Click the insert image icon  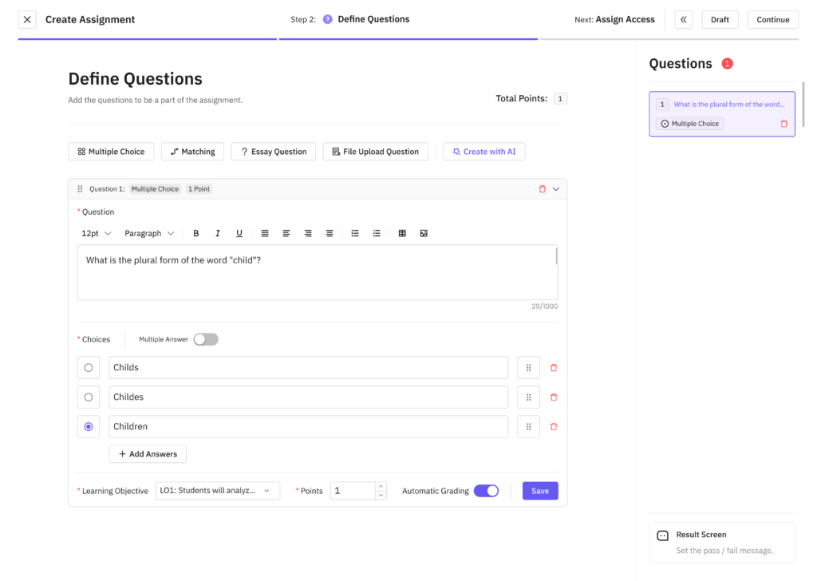tap(424, 233)
